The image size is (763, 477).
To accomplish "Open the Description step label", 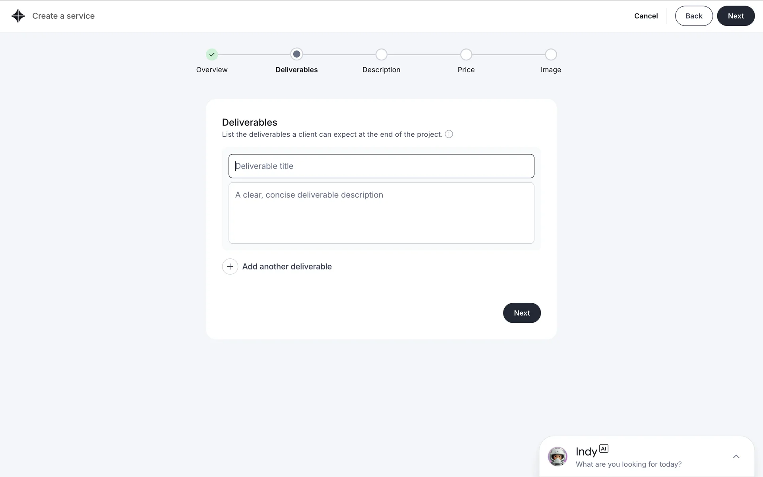I will [x=381, y=70].
